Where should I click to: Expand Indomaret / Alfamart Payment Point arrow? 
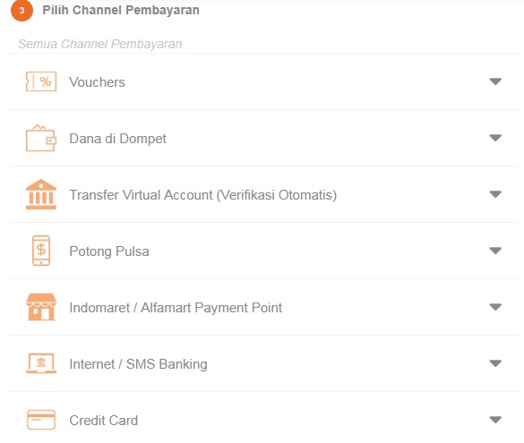tap(495, 307)
